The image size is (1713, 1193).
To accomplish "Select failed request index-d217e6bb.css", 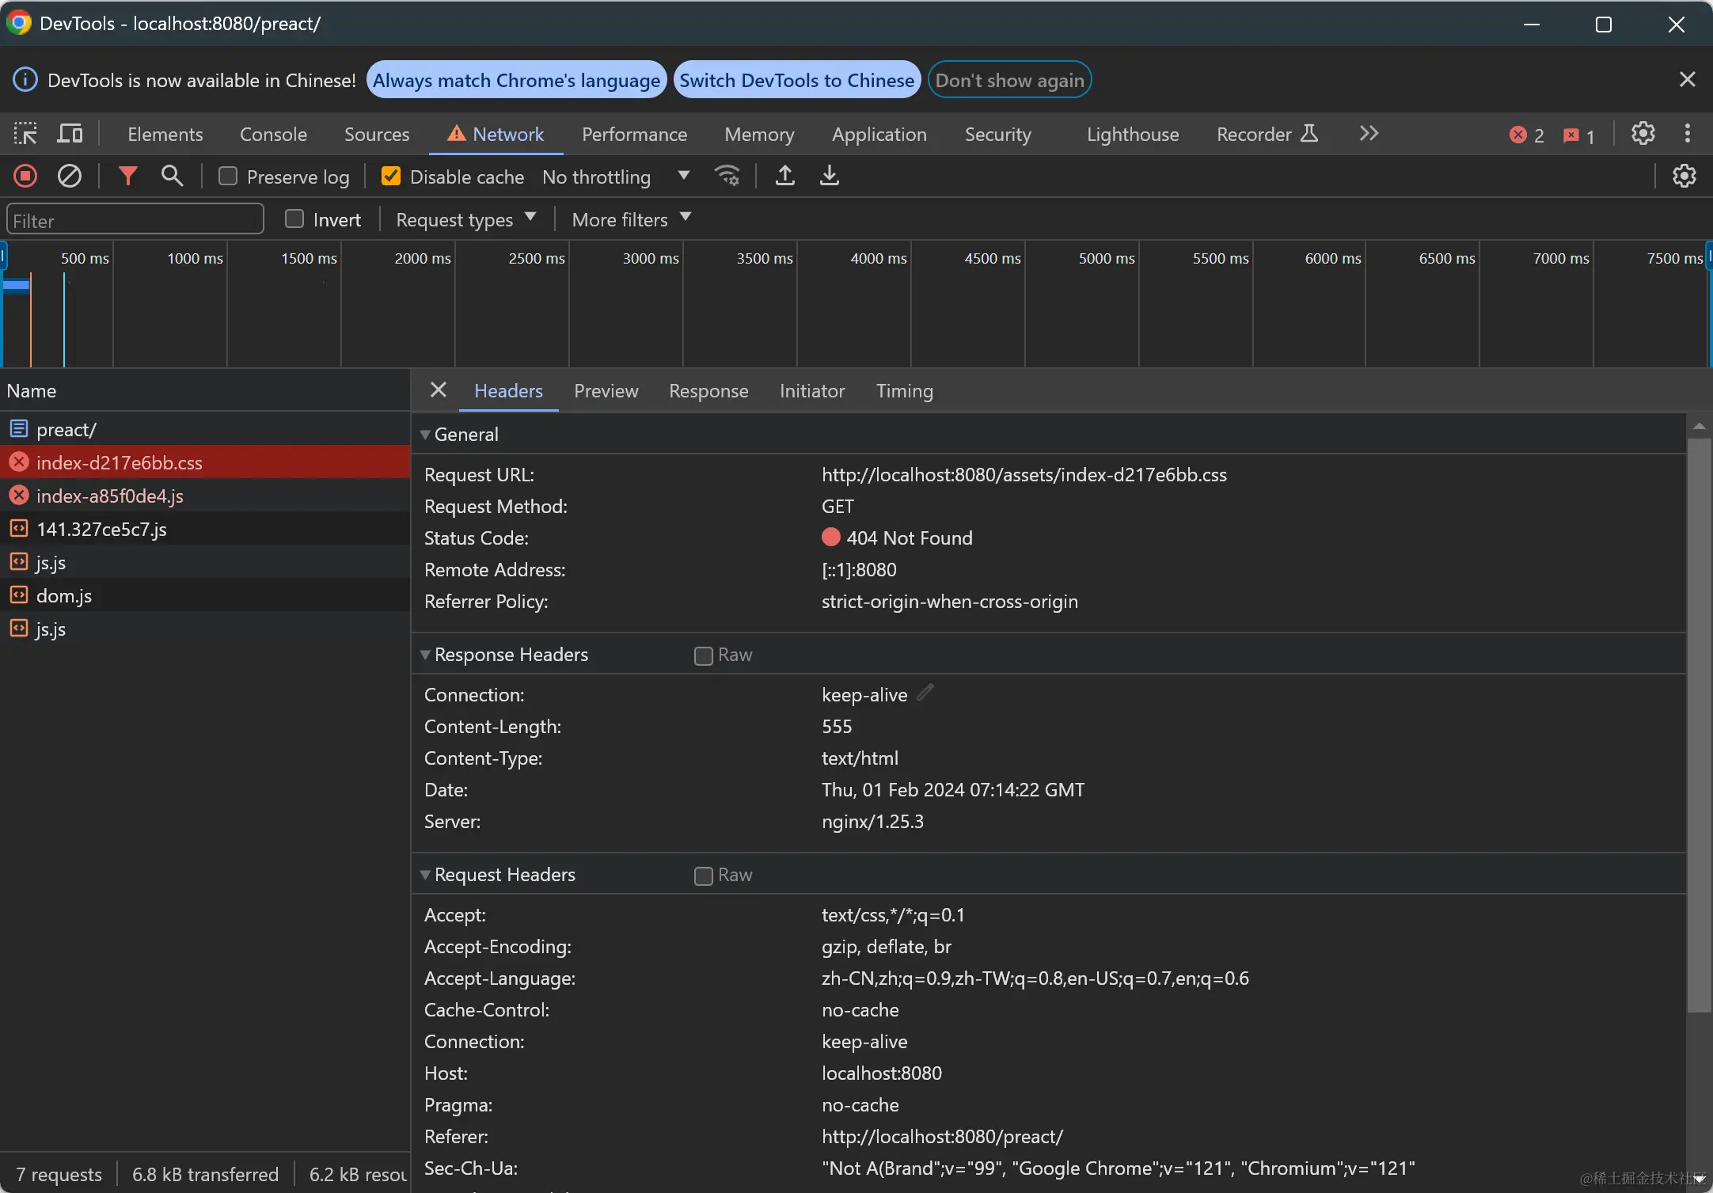I will coord(205,462).
